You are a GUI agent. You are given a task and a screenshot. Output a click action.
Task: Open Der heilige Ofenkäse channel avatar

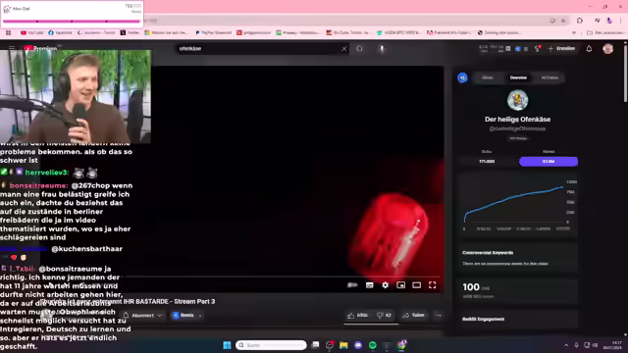tap(517, 100)
